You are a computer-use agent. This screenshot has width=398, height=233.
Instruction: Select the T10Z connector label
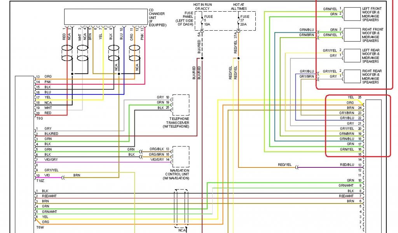(x=40, y=181)
